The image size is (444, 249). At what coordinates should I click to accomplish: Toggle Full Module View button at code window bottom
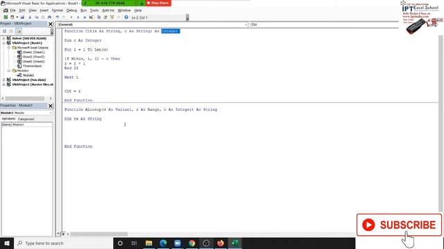(63, 234)
